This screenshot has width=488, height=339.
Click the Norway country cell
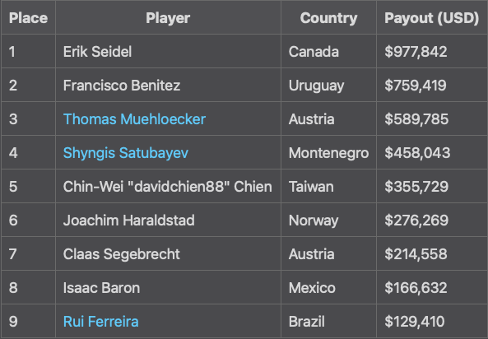point(328,220)
